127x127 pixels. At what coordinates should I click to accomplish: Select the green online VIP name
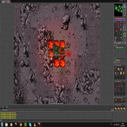tap(117, 60)
